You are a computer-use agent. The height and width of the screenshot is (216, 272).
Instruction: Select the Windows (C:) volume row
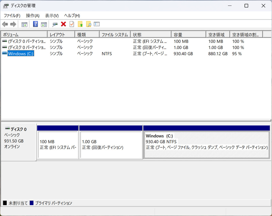(21, 53)
